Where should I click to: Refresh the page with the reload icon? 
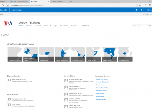tap(3, 5)
